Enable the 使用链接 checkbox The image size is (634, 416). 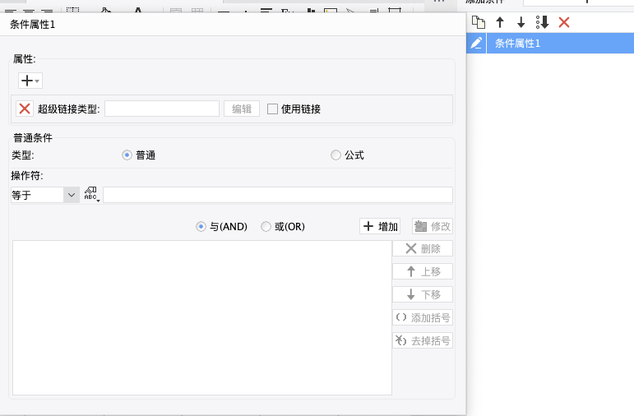coord(272,109)
